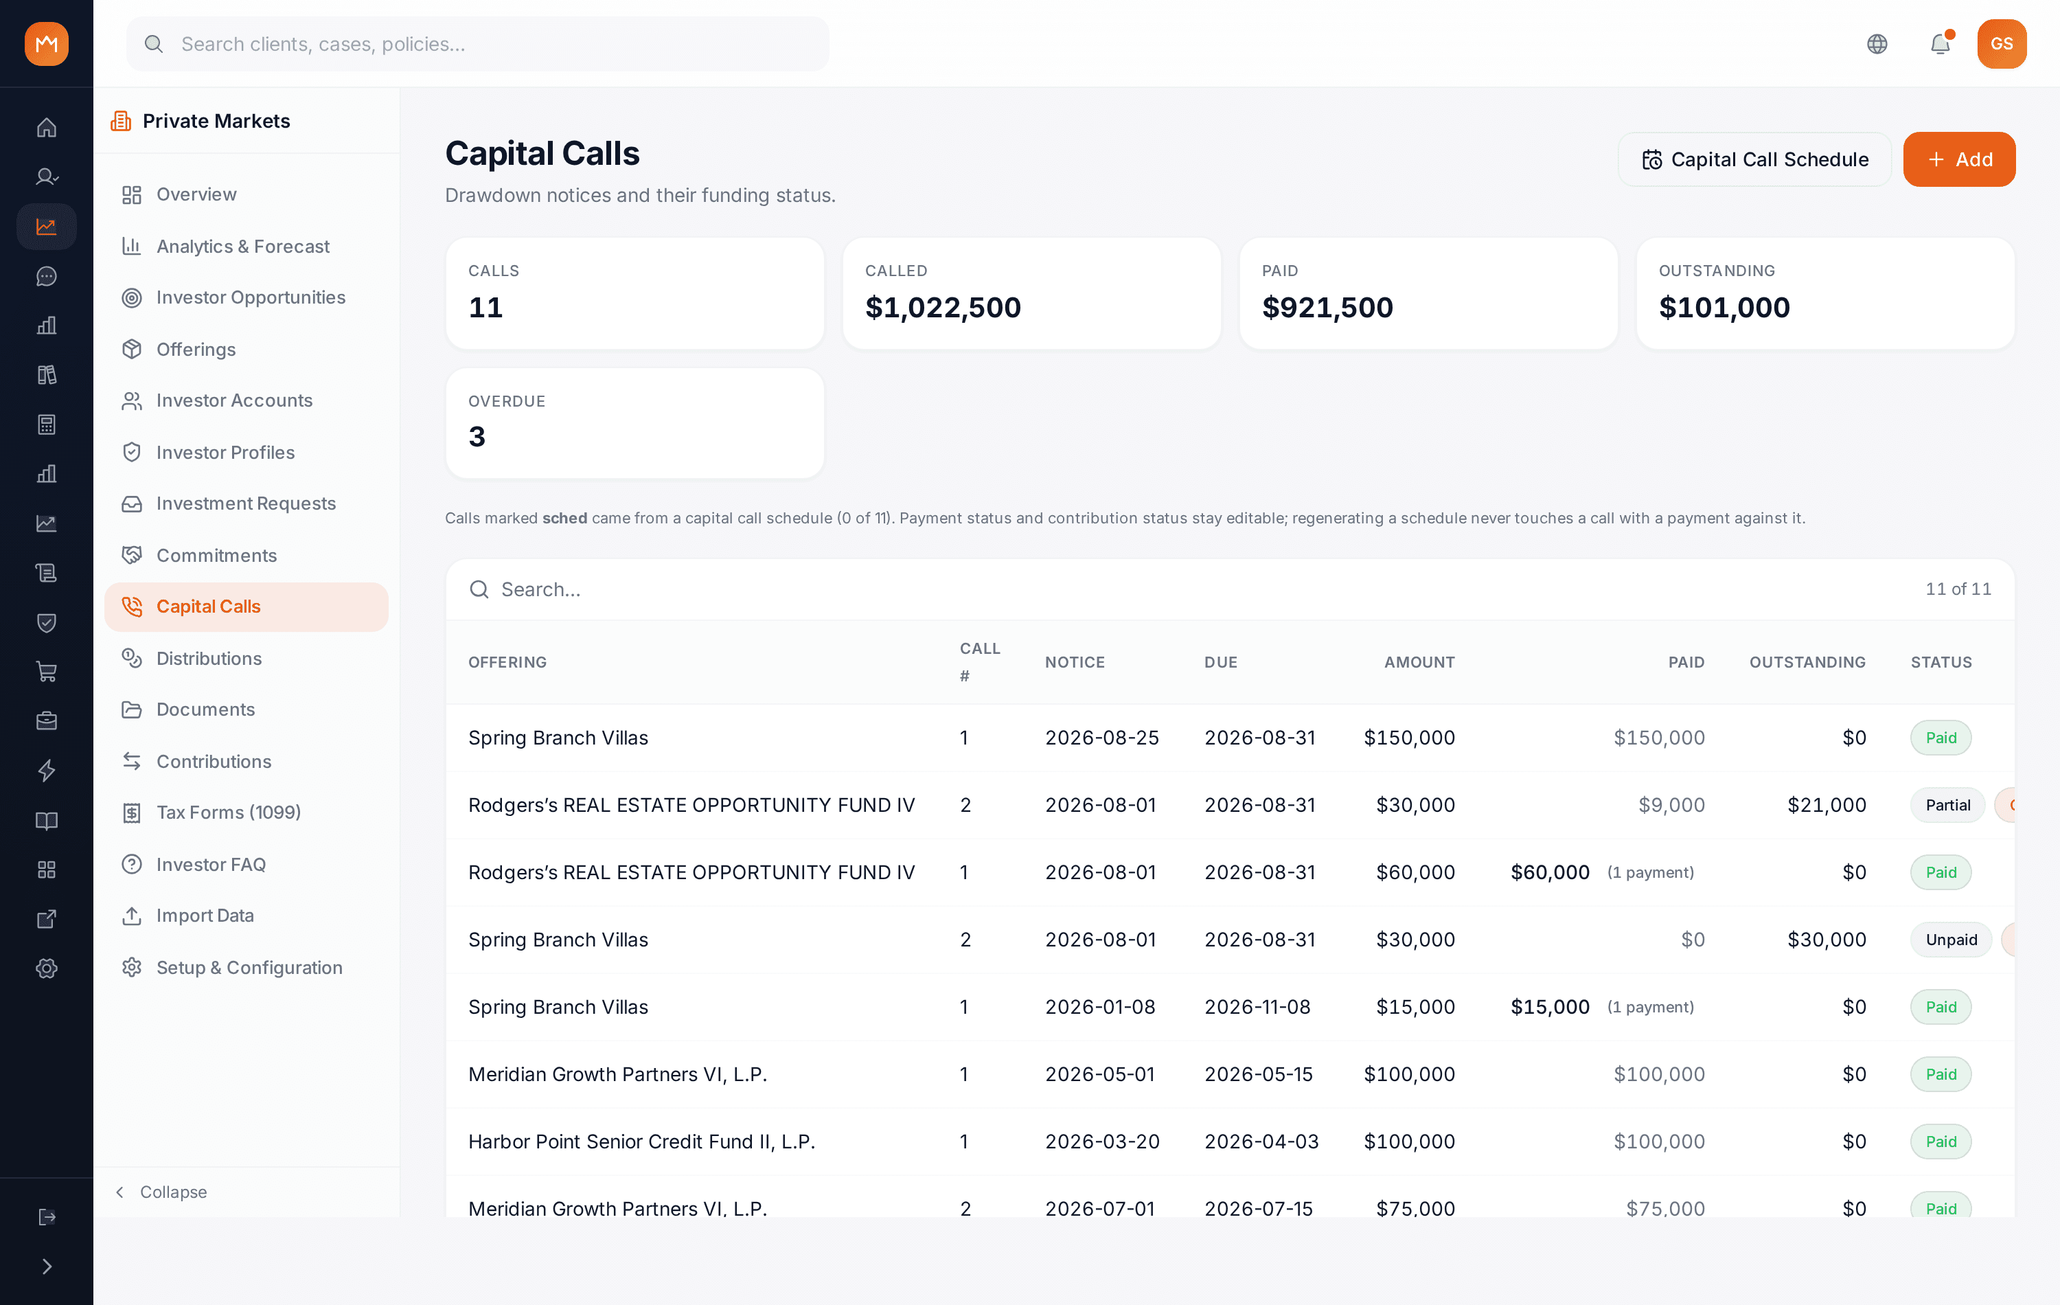Click the external link icon in left rail
This screenshot has height=1305, width=2060.
(46, 918)
